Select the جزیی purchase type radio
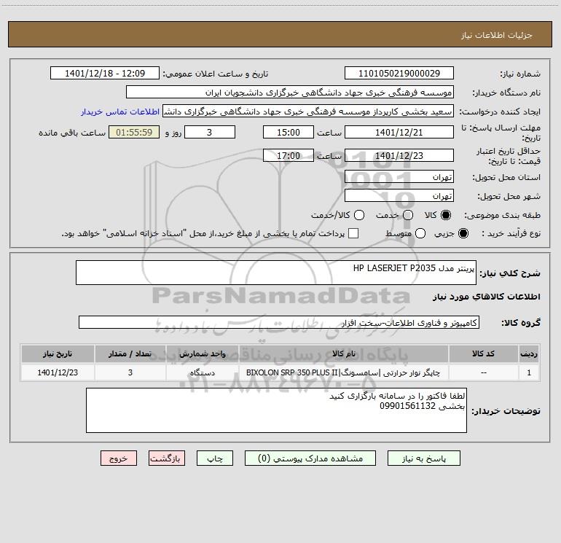The image size is (561, 543). click(463, 233)
